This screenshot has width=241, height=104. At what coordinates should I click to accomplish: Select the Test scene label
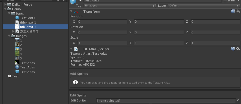[x=16, y=76]
